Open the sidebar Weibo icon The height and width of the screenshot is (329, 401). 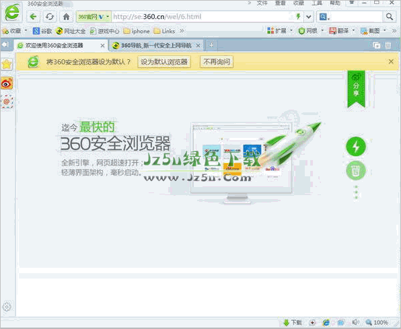[x=7, y=83]
